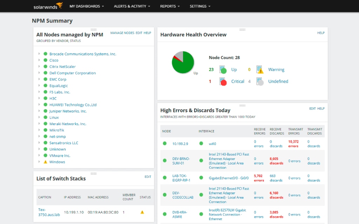Click the yellow Warning status icon

[x=260, y=69]
